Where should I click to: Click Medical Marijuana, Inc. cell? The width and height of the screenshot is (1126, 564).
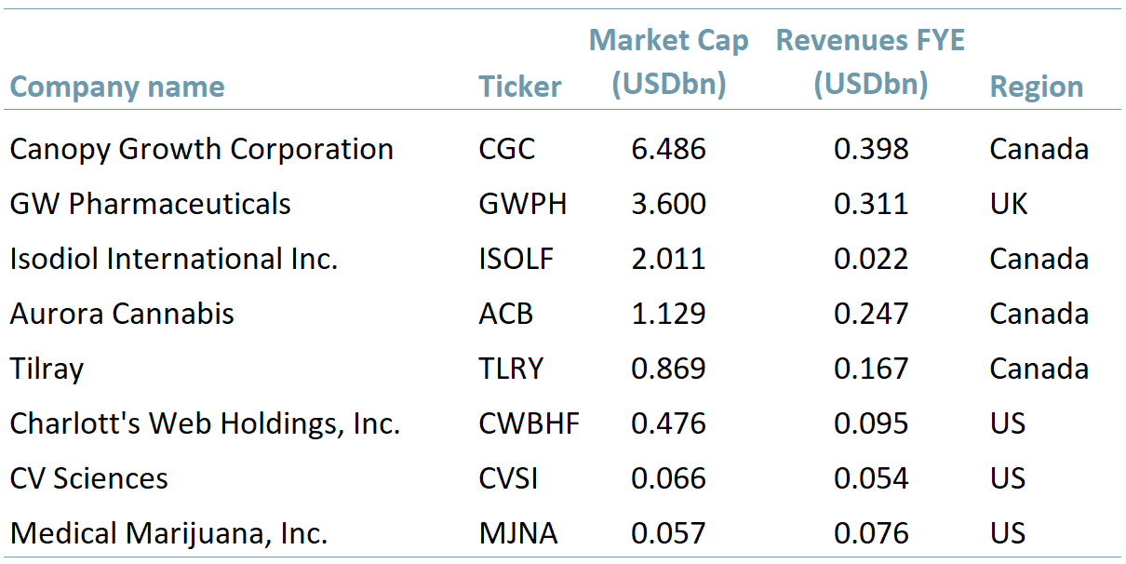click(168, 533)
